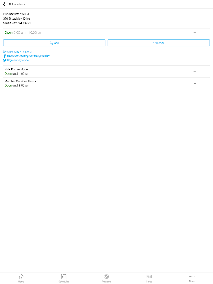Go back to All Locations
213x284 pixels.
click(4, 4)
